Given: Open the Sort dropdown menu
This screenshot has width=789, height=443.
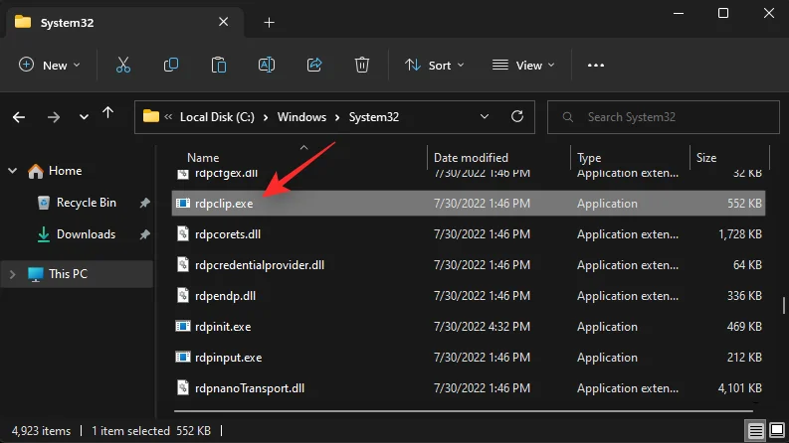Looking at the screenshot, I should (x=434, y=66).
